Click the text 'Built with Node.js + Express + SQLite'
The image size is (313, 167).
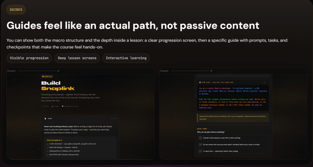pyautogui.click(x=64, y=147)
